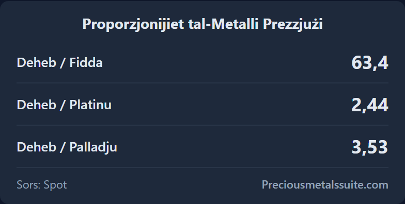
Task: Click the divider line under Fidda row
Action: point(202,83)
